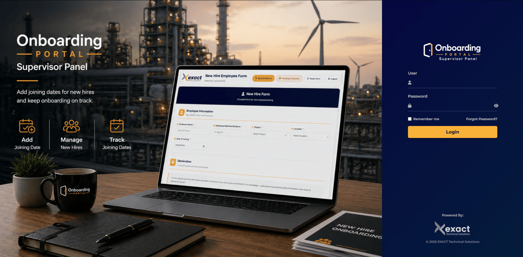Click the Track Joining Dates calendar icon
Viewport: 523px width, 257px height.
coord(117,126)
